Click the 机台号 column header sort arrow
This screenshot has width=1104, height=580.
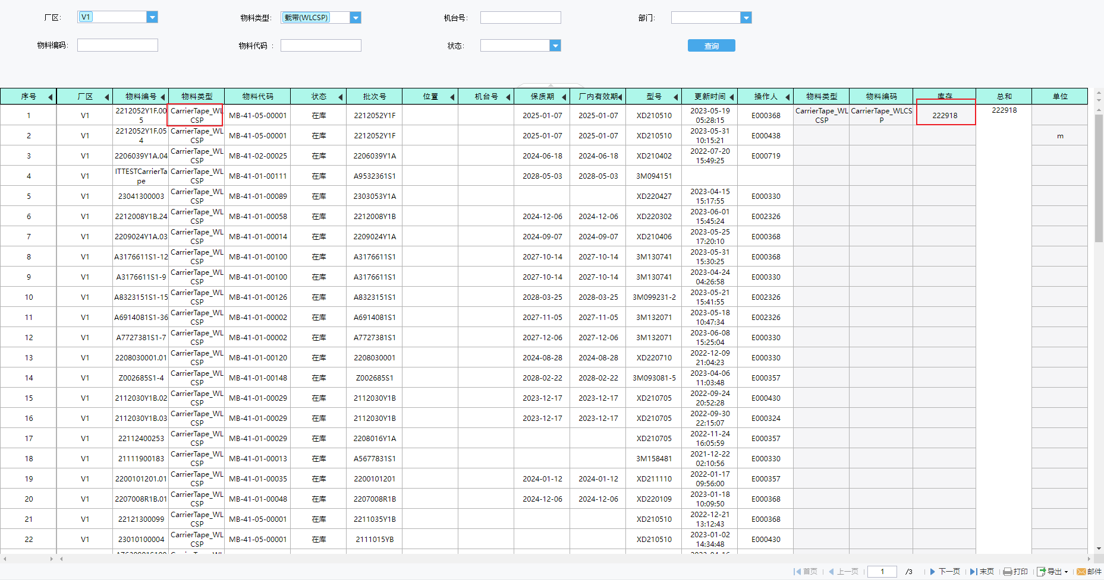[508, 97]
